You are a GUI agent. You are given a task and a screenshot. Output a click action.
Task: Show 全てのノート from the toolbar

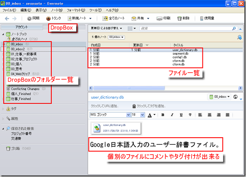pos(113,18)
